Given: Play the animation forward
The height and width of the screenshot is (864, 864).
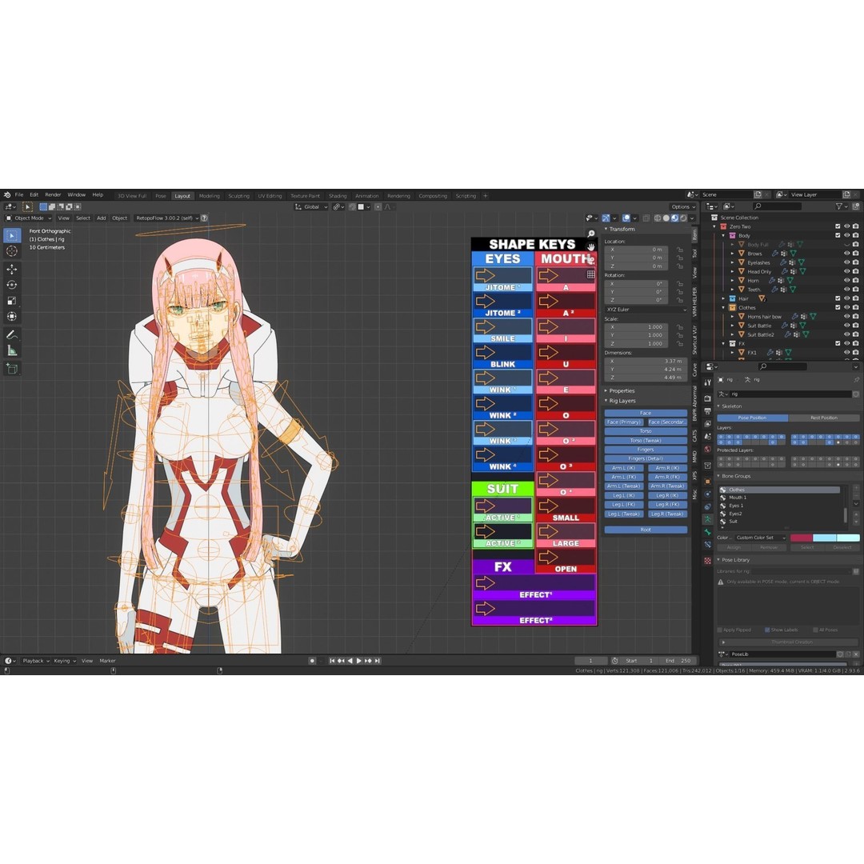Looking at the screenshot, I should click(359, 661).
